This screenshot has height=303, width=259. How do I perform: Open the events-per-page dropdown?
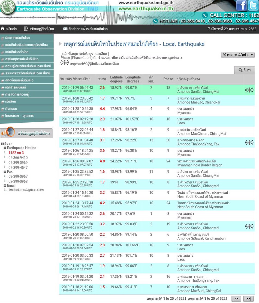point(238,55)
